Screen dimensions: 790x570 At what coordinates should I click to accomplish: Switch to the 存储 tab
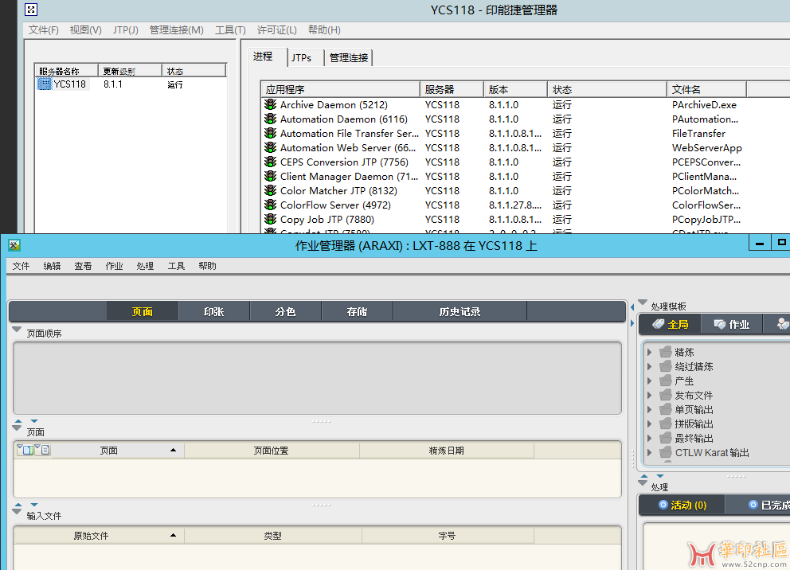(358, 312)
